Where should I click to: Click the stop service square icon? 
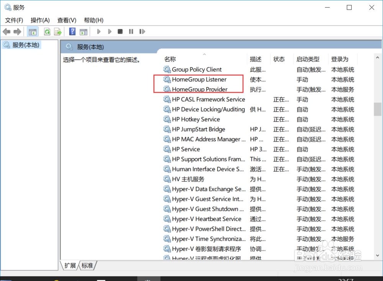(x=120, y=31)
